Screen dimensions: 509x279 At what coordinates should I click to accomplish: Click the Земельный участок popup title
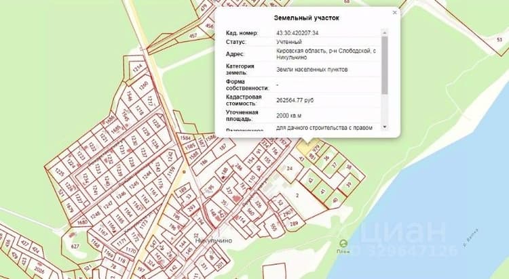coord(307,18)
